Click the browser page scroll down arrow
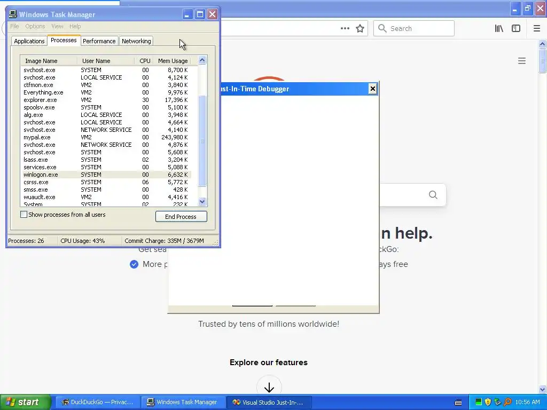This screenshot has width=547, height=410. (x=542, y=389)
